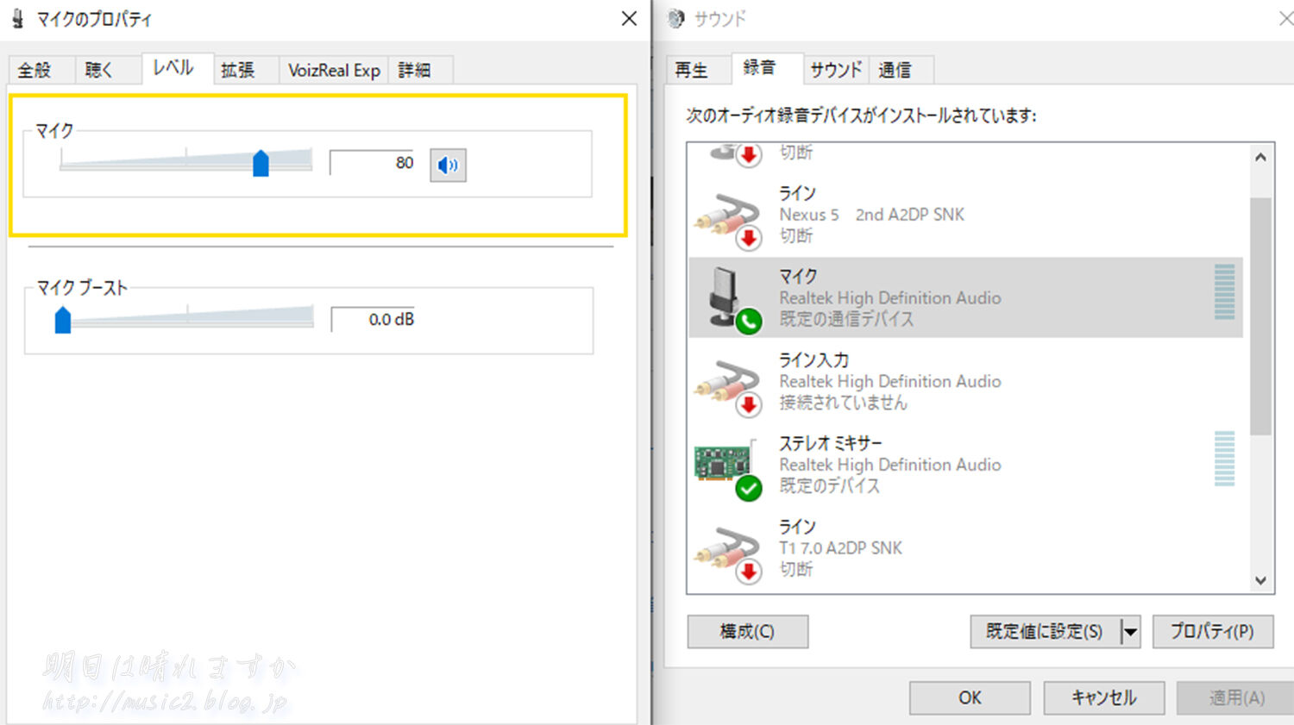This screenshot has width=1294, height=725.
Task: Click the 'T1 7.0 A2DP SNK' text
Action: 841,548
